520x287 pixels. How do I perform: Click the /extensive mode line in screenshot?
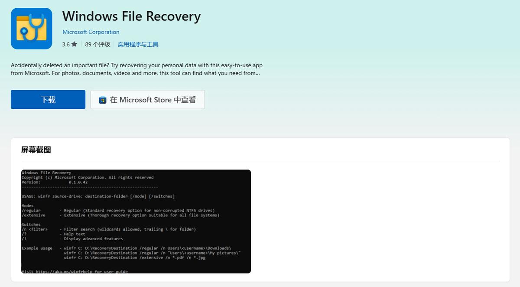tap(120, 215)
